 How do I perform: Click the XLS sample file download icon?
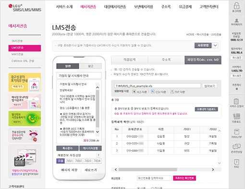pyautogui.click(x=134, y=92)
